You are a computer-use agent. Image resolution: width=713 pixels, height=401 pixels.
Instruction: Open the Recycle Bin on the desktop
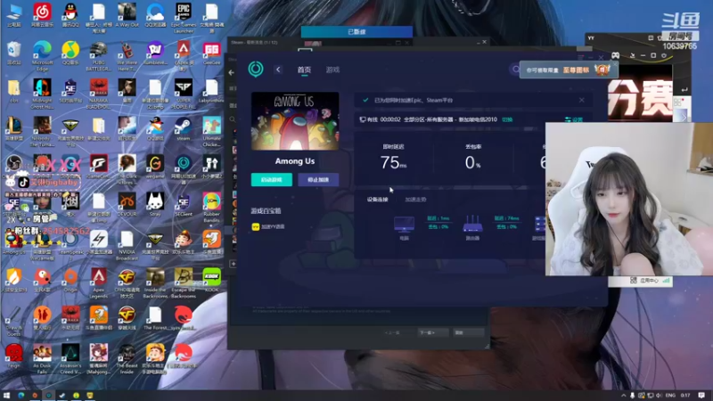pos(14,53)
